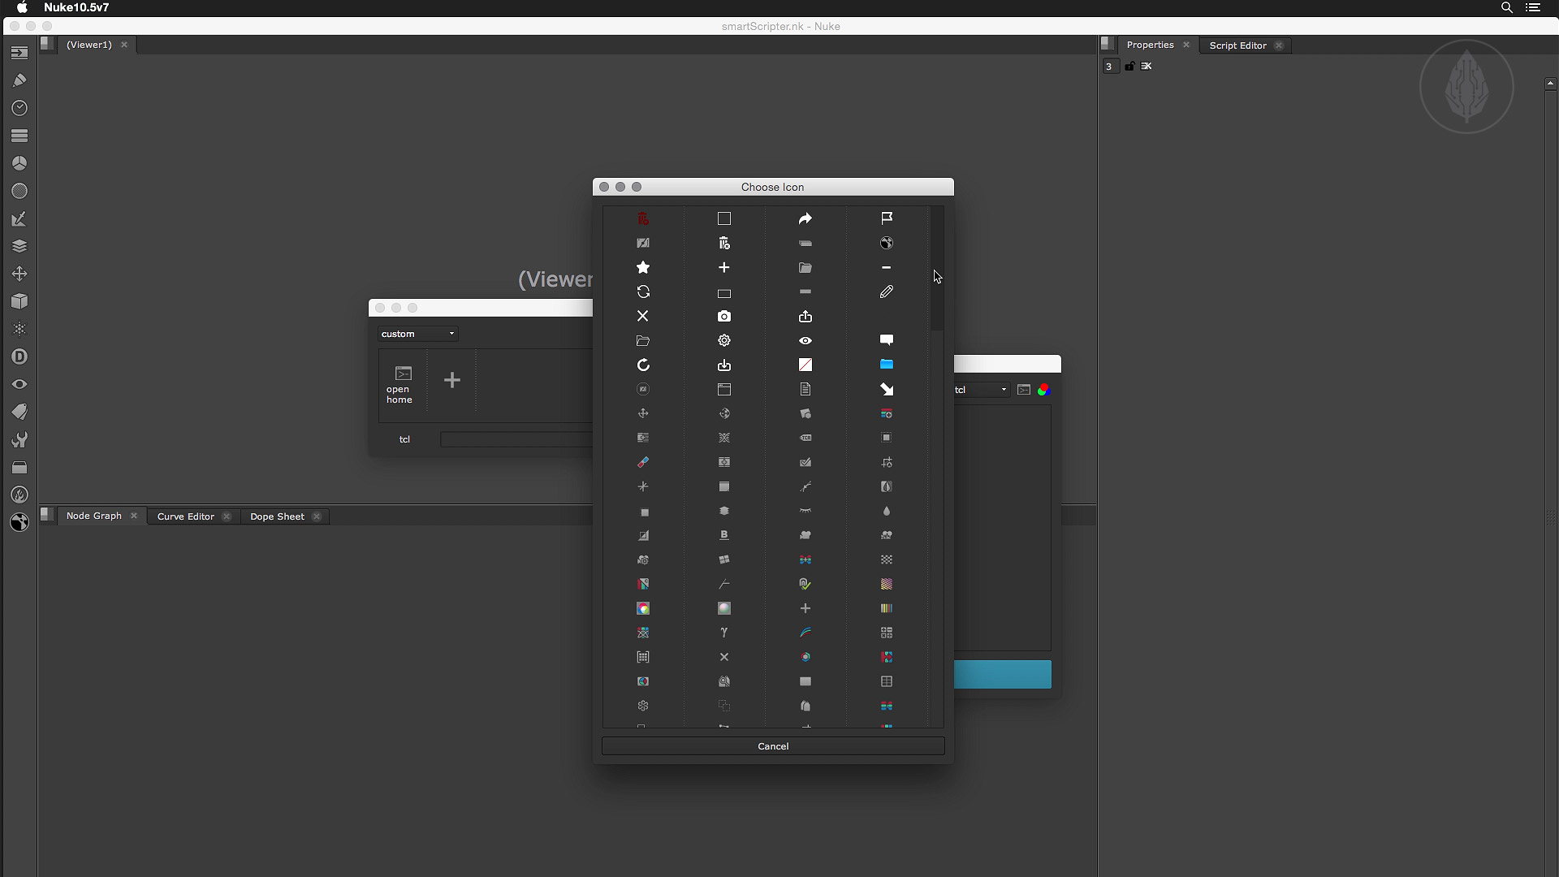1559x877 pixels.
Task: Open the custom dropdown menu
Action: 418,334
